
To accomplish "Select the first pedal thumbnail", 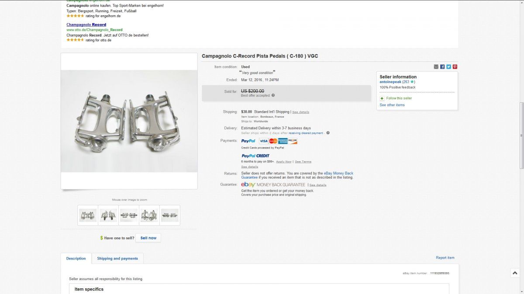I will [x=88, y=215].
